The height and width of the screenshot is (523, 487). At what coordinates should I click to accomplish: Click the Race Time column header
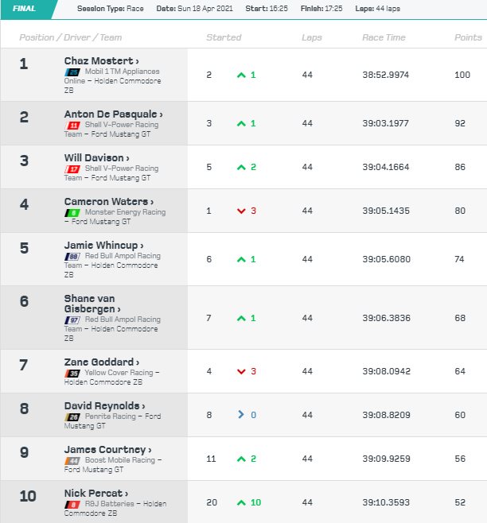(x=384, y=37)
